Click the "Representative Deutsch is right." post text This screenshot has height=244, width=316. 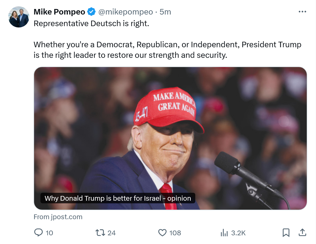point(91,24)
